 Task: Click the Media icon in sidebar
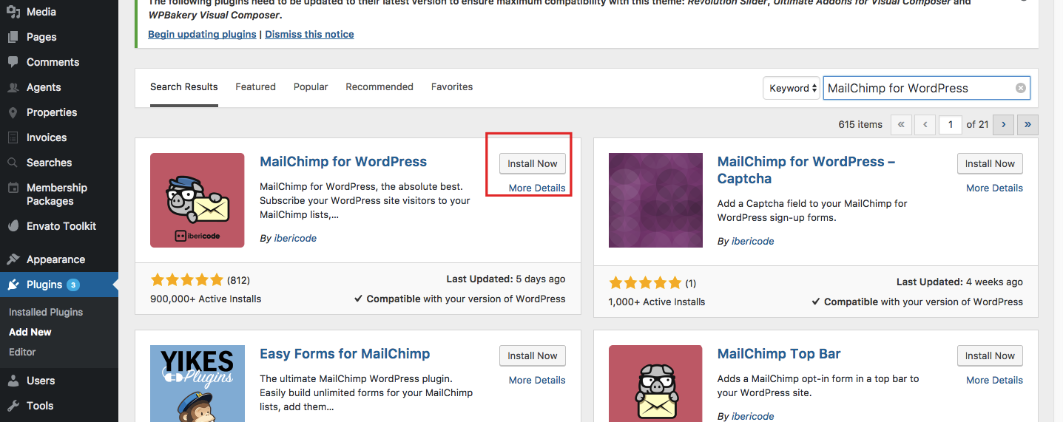[x=13, y=12]
